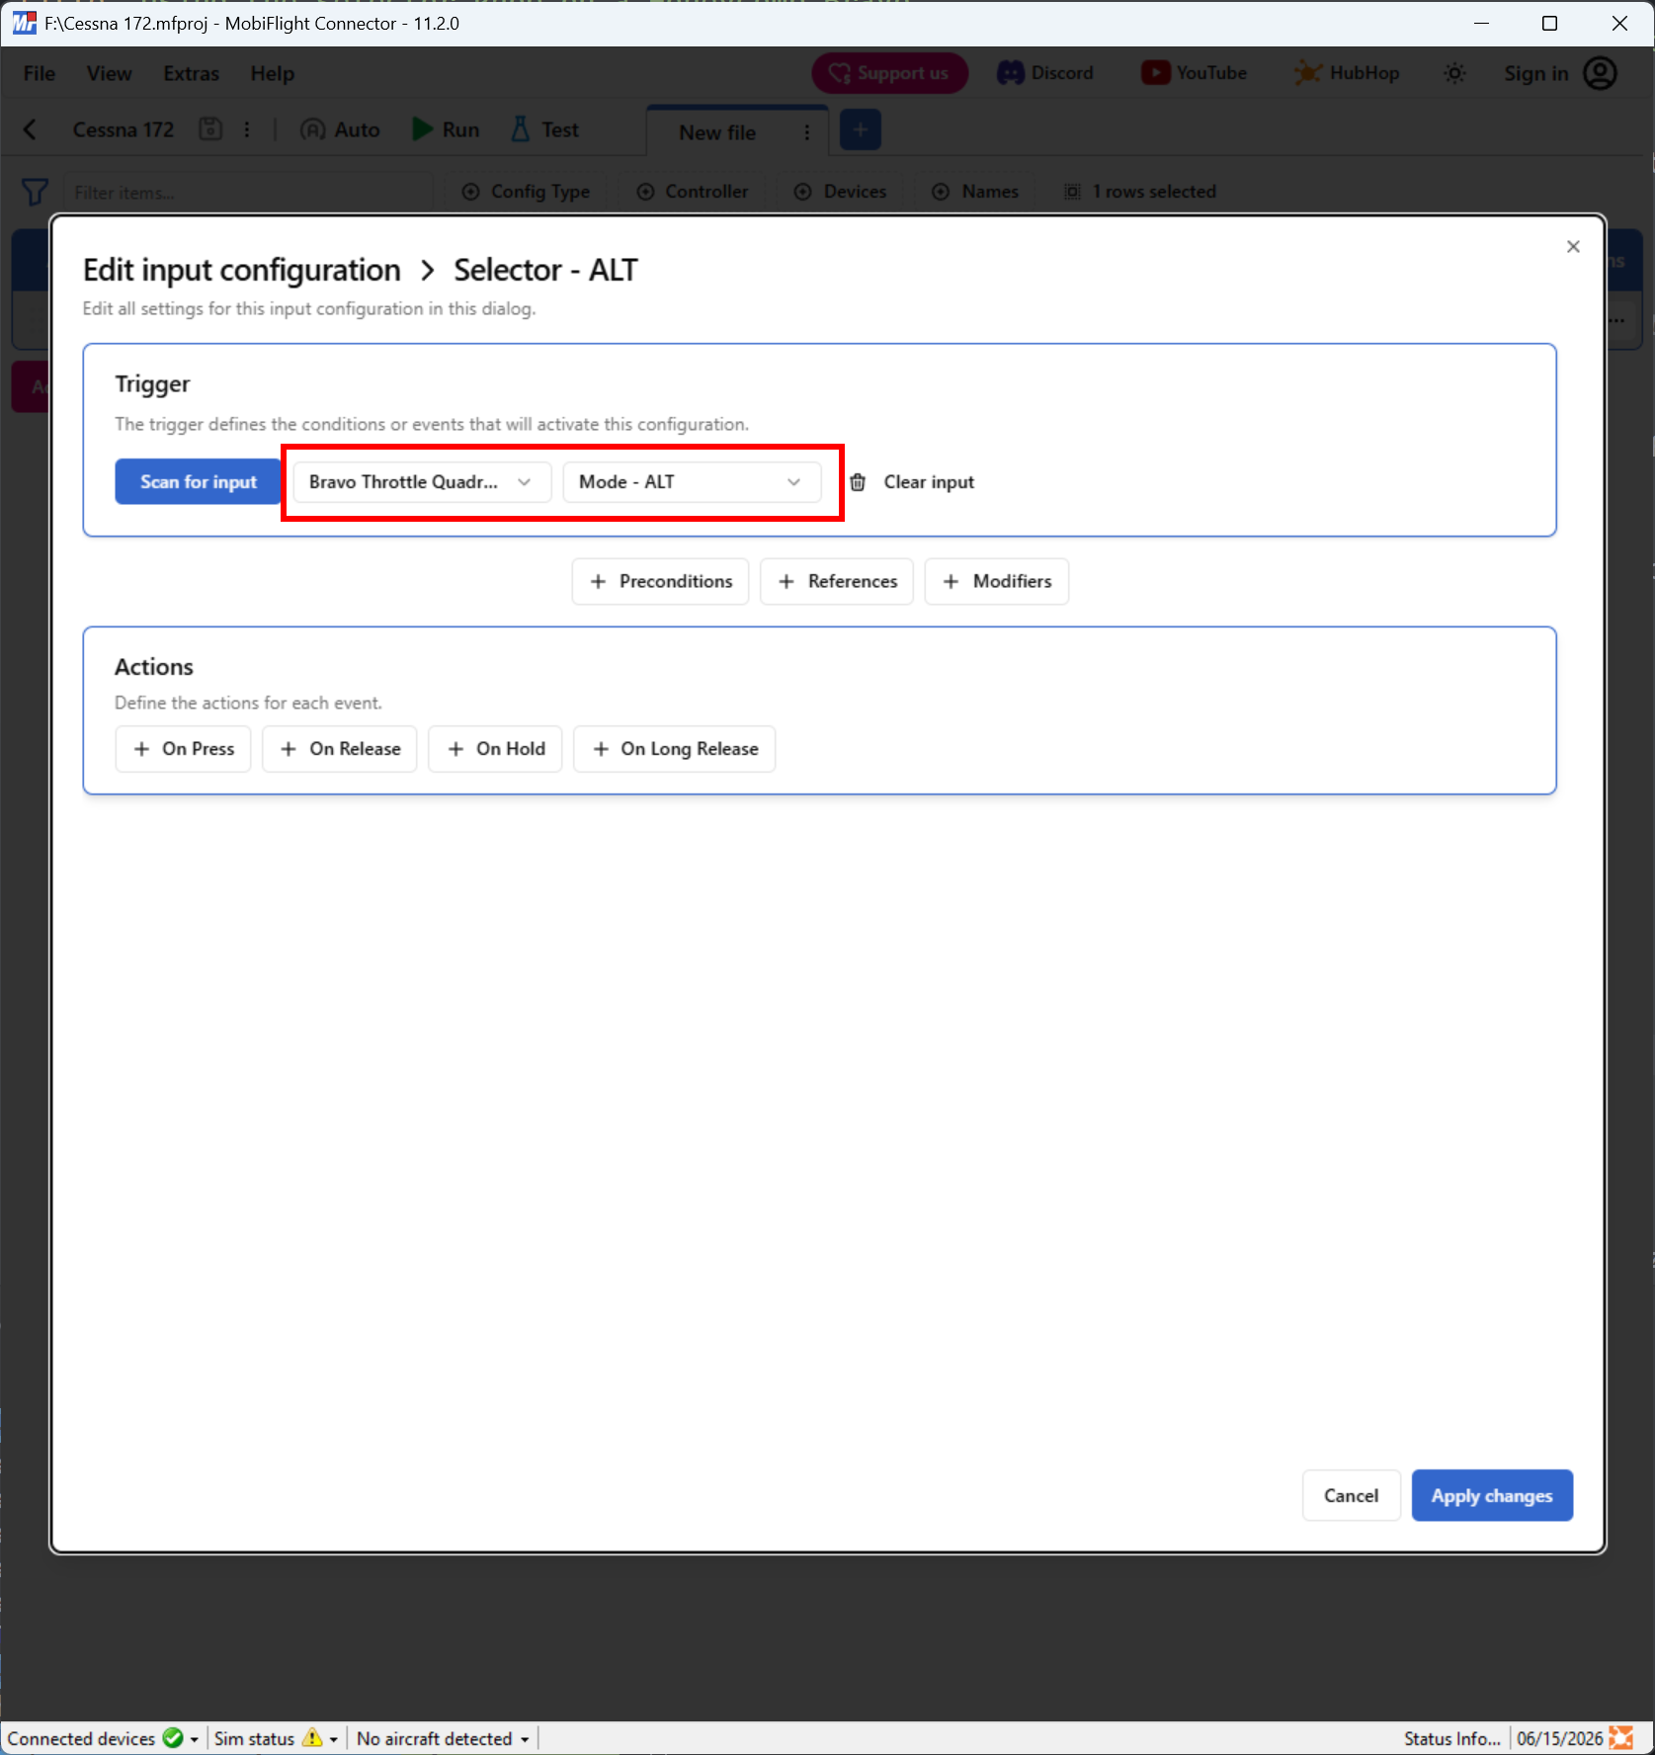Click the Scan for input button
Viewport: 1655px width, 1755px height.
point(198,481)
